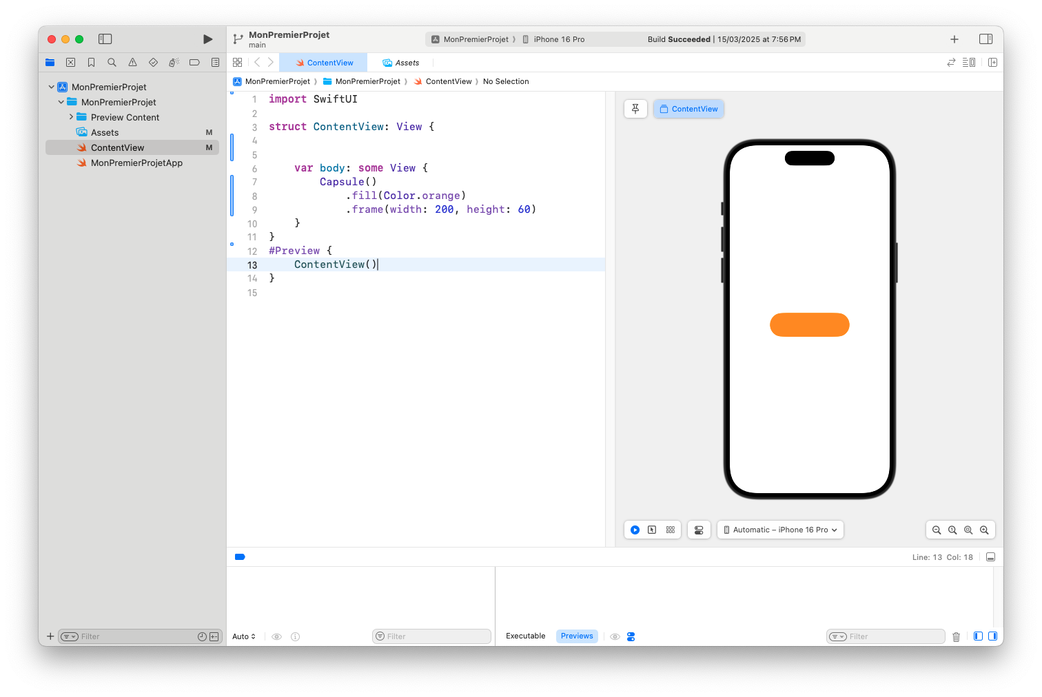Expand the Preview Content folder
Viewport: 1042px width, 697px height.
click(71, 118)
